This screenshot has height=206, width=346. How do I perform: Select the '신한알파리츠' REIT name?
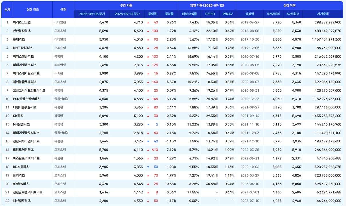(22, 31)
